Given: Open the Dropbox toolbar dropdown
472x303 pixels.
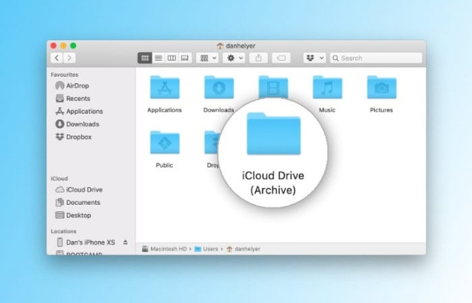Looking at the screenshot, I should pyautogui.click(x=315, y=58).
